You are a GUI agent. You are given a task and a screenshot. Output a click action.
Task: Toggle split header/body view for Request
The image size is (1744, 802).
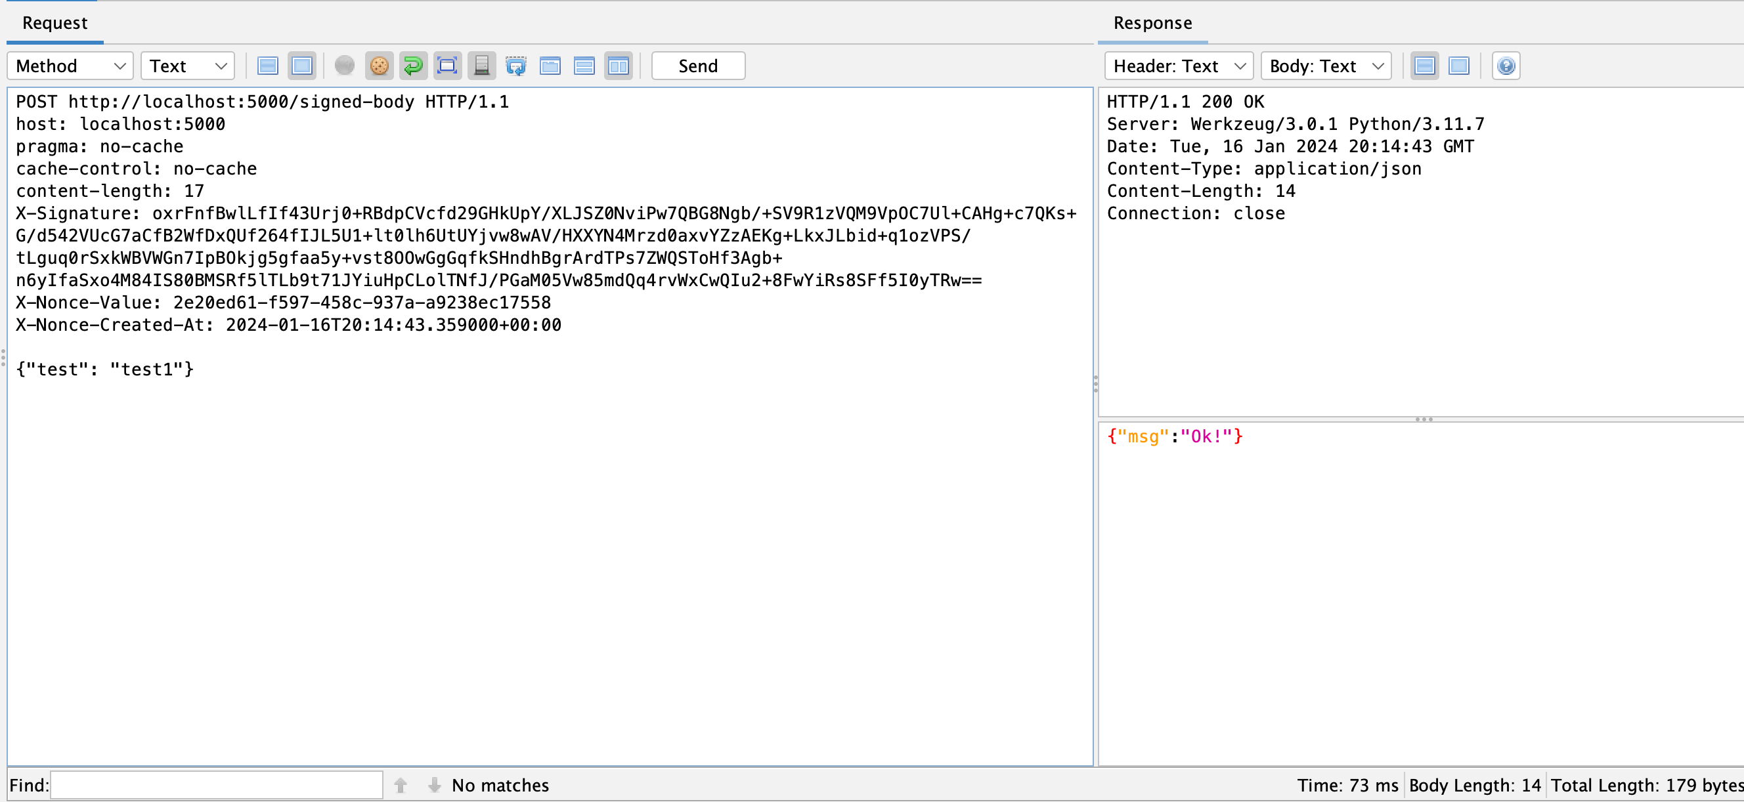(x=268, y=66)
